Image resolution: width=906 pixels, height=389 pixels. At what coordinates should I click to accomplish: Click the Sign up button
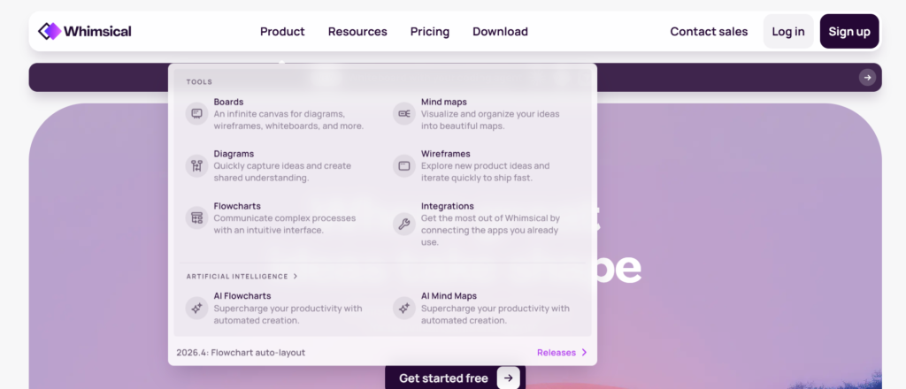coord(849,32)
